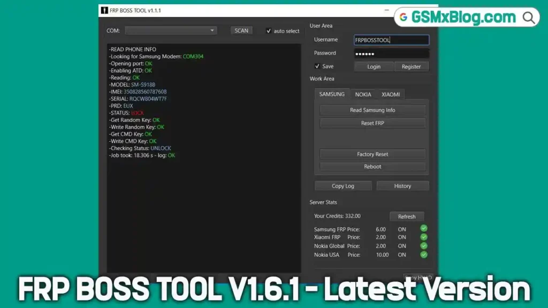
Task: Switch to the XIAOMI tab
Action: pyautogui.click(x=391, y=94)
